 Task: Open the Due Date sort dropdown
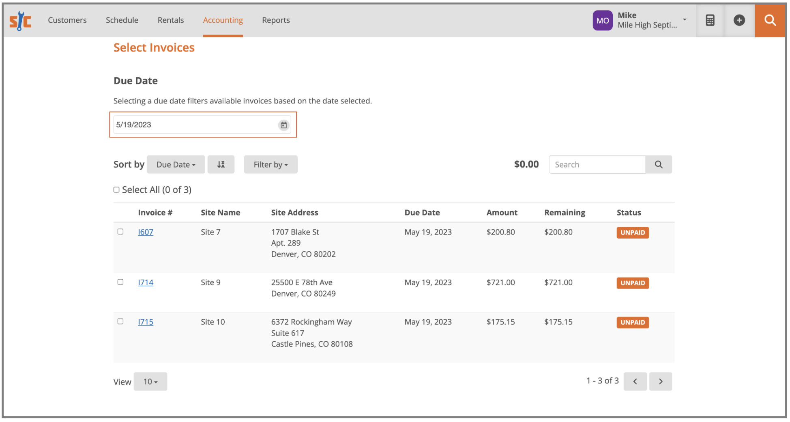[176, 164]
